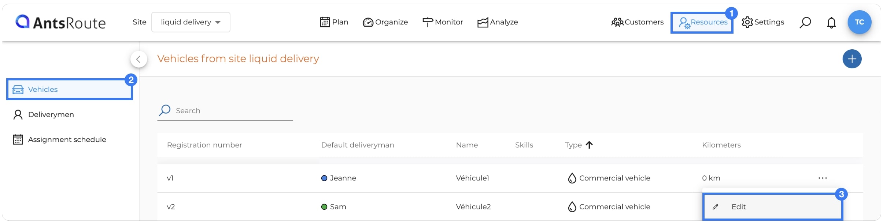Click the page title Vehicles from site liquid delivery
The width and height of the screenshot is (883, 224).
pos(238,59)
